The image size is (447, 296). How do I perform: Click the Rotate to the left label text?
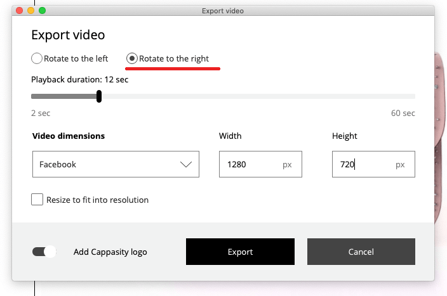(x=76, y=58)
